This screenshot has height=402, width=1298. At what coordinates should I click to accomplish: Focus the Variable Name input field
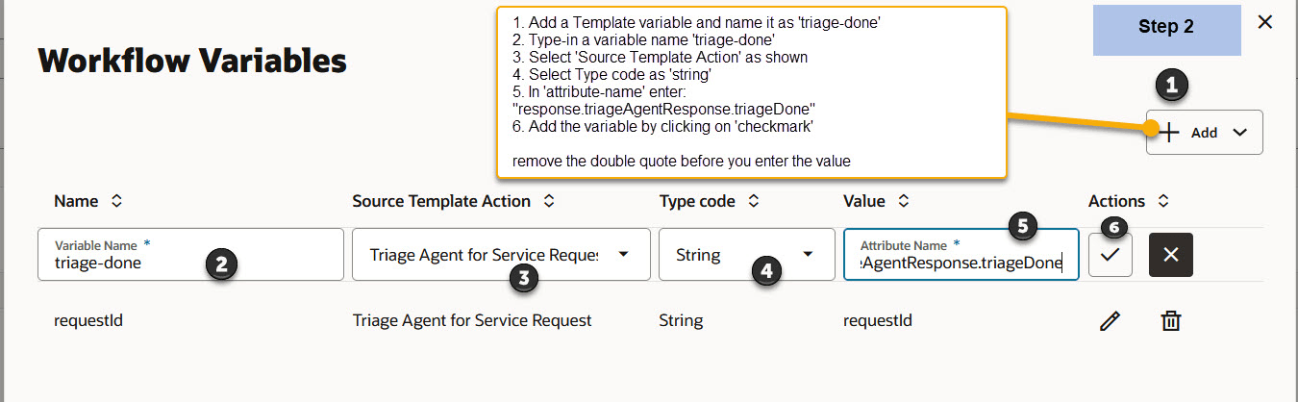[x=190, y=254]
